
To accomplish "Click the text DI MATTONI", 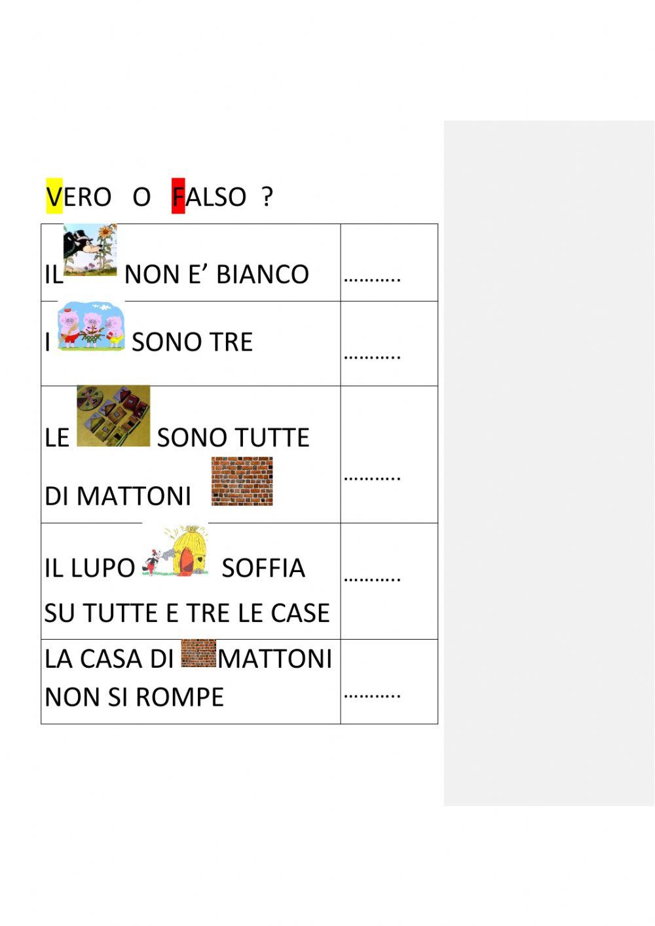I will click(x=118, y=496).
